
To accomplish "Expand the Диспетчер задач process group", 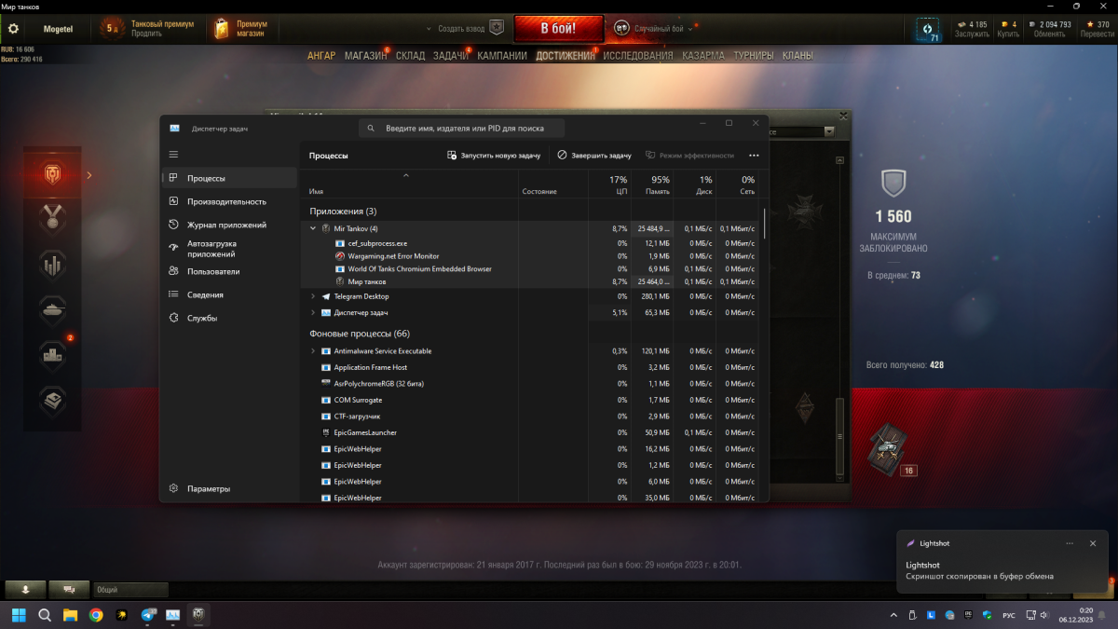I will tap(313, 313).
